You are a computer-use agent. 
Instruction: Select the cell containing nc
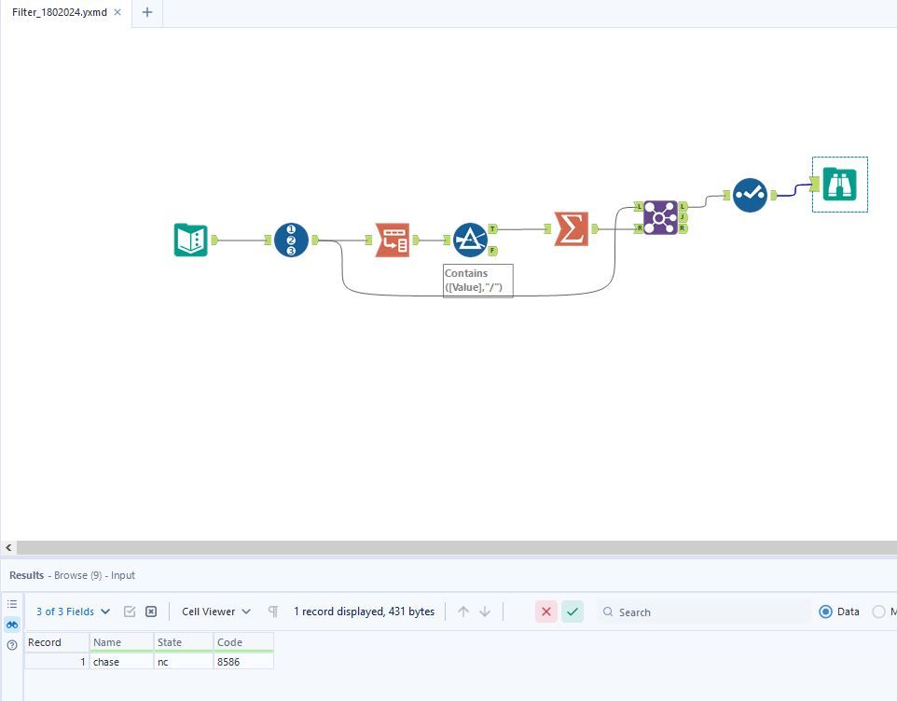click(x=184, y=662)
